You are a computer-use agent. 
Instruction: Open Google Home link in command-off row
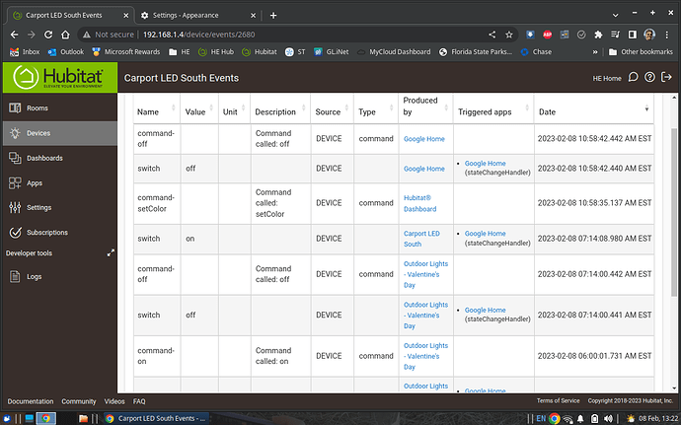click(x=423, y=139)
